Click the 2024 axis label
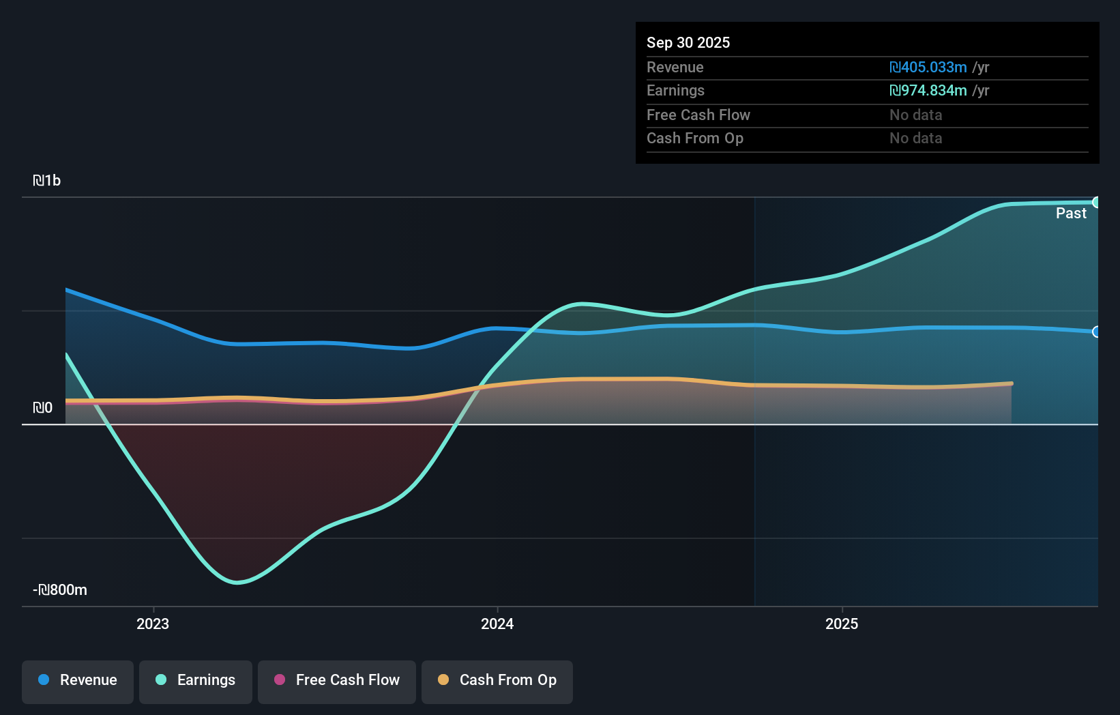Image resolution: width=1120 pixels, height=715 pixels. click(x=497, y=624)
